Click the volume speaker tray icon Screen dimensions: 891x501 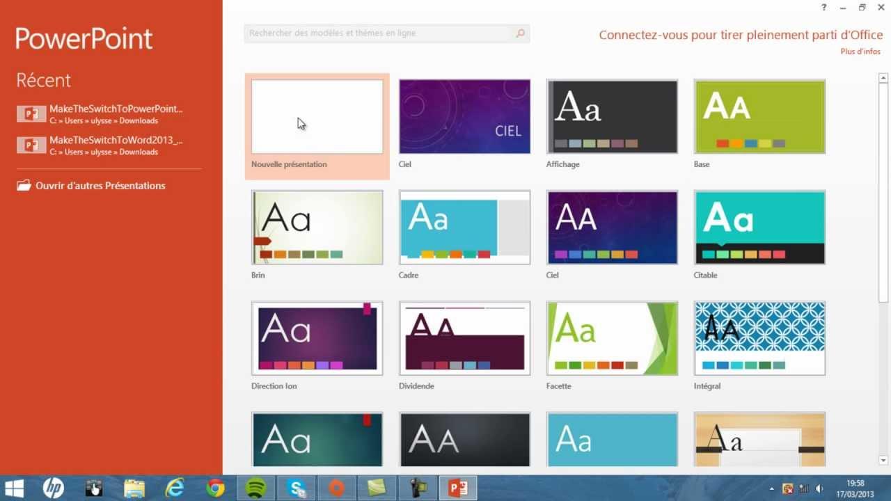coord(819,488)
